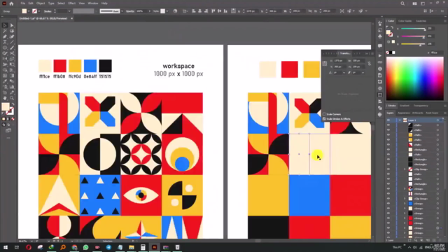The height and width of the screenshot is (252, 448).
Task: Select the Zoom magnifier tool
Action: click(12, 98)
